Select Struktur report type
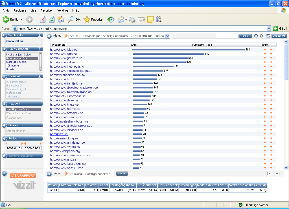 [11, 69]
